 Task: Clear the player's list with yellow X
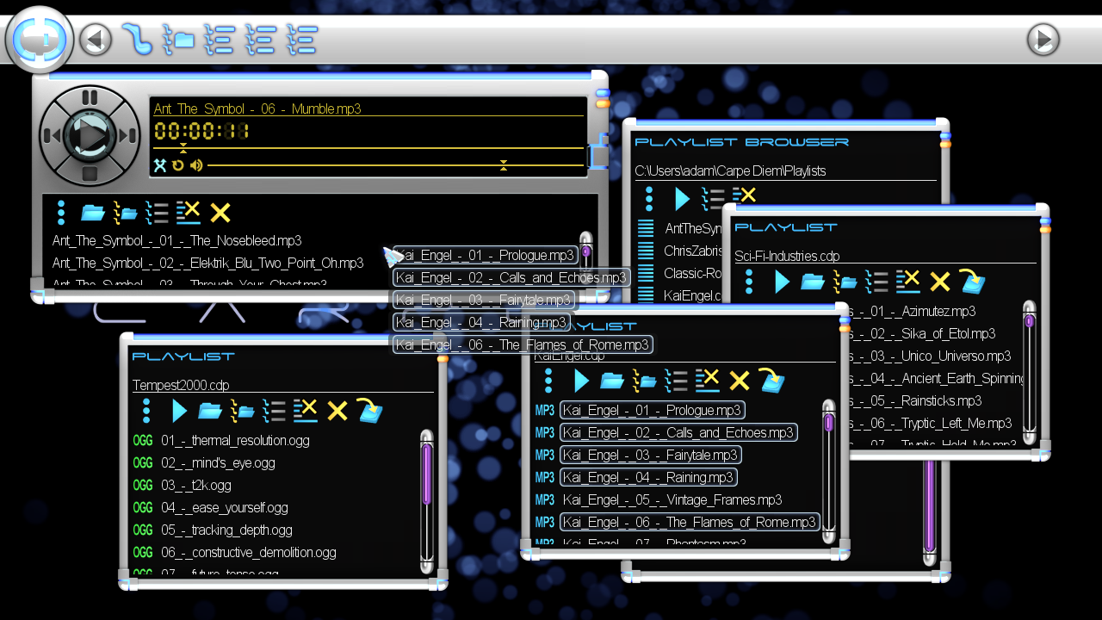pos(220,213)
